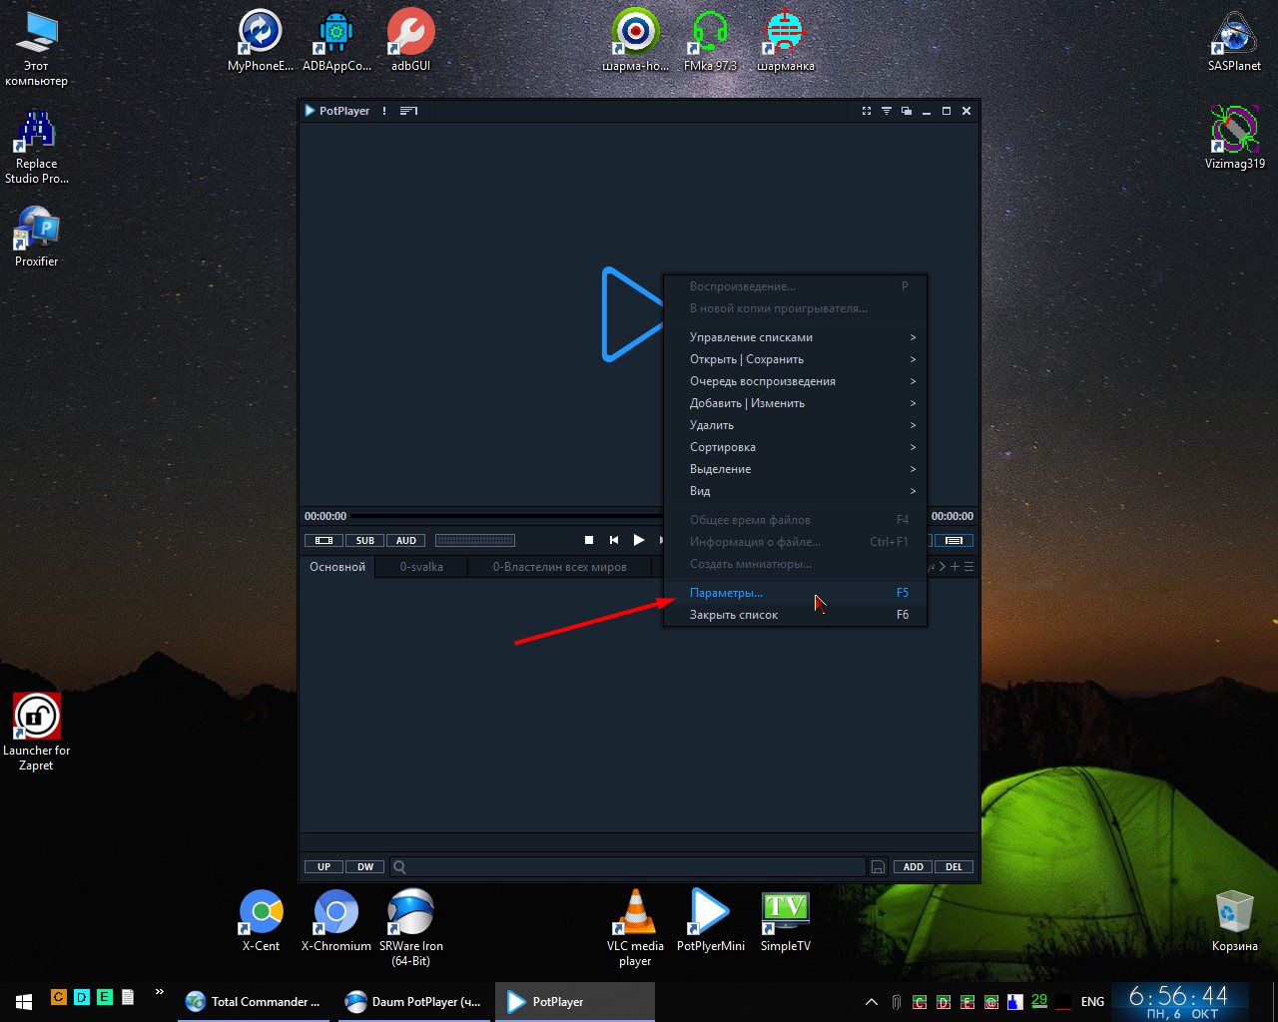Click the fullscreen icon in title bar
This screenshot has width=1278, height=1022.
click(x=866, y=111)
